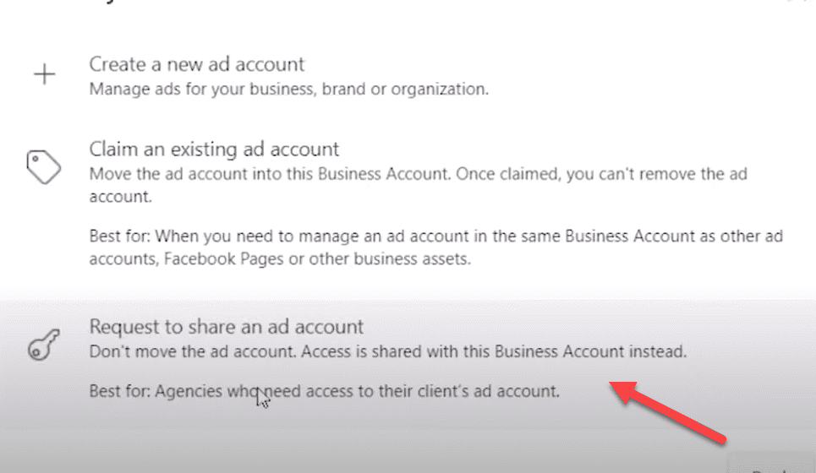Choose Claim an existing ad account
816x473 pixels.
coord(214,150)
